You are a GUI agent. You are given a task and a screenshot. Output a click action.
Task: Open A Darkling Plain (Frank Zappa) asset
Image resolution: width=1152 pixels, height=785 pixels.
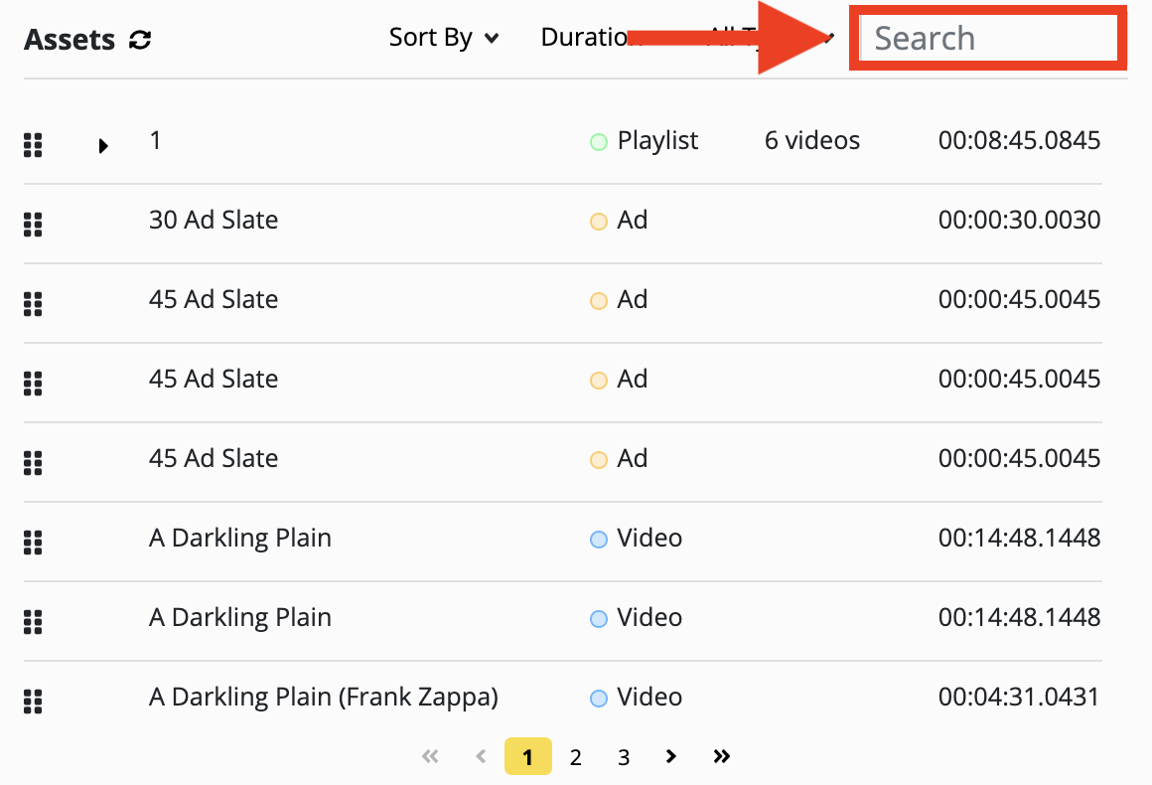[324, 697]
